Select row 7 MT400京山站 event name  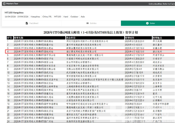pyautogui.click(x=34, y=62)
